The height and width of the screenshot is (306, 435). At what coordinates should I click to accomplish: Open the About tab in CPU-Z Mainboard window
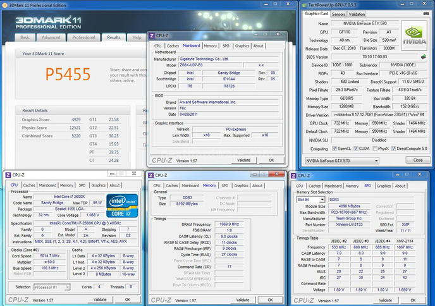point(258,46)
